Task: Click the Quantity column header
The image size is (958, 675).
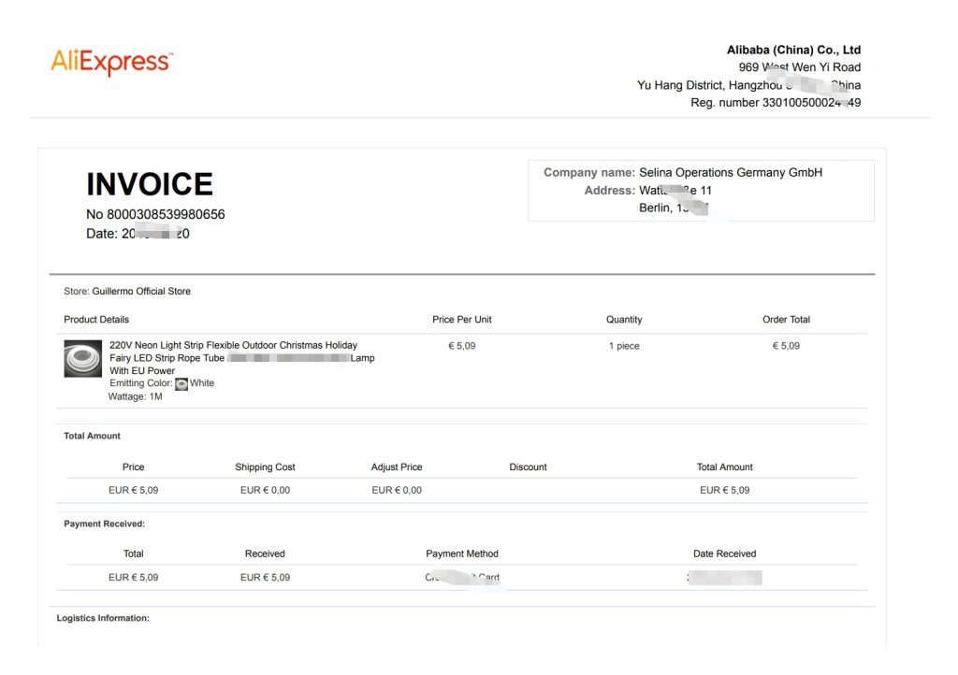Action: (624, 320)
